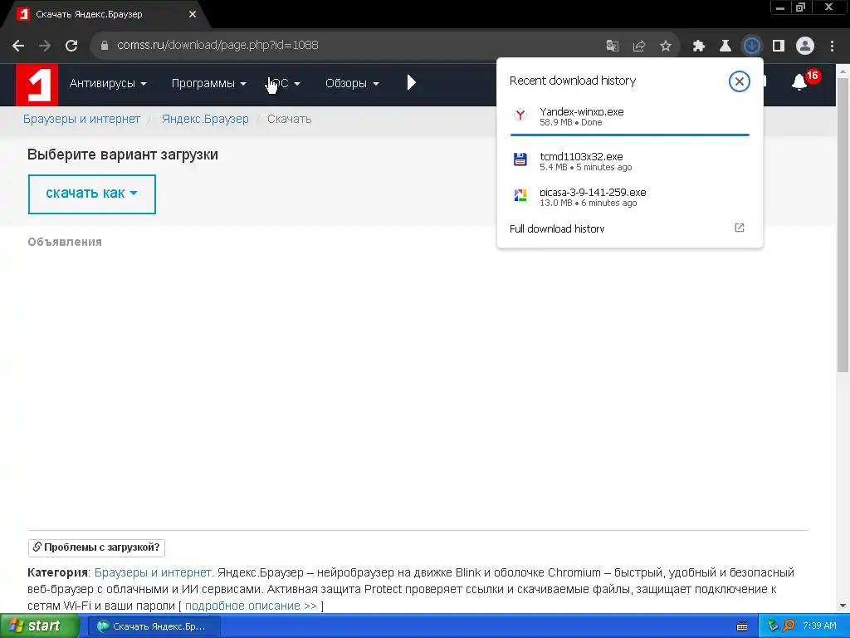Close the recent download history popup
Screen dimensions: 850x638
[739, 81]
